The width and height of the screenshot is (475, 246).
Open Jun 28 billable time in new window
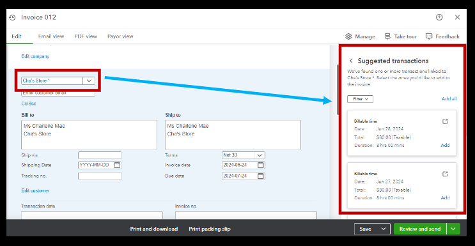[445, 121]
